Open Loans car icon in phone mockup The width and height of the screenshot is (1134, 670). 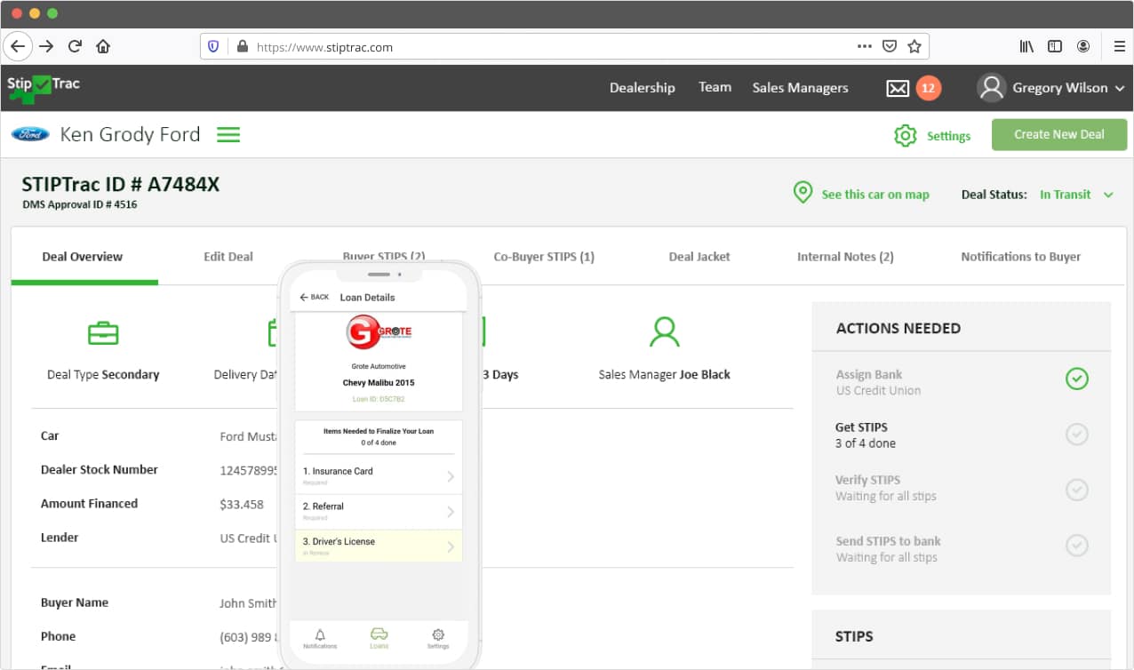[379, 634]
